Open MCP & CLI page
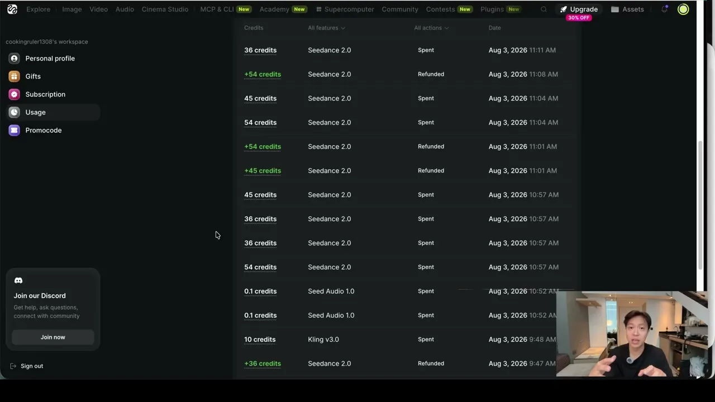This screenshot has height=402, width=715. point(217,9)
